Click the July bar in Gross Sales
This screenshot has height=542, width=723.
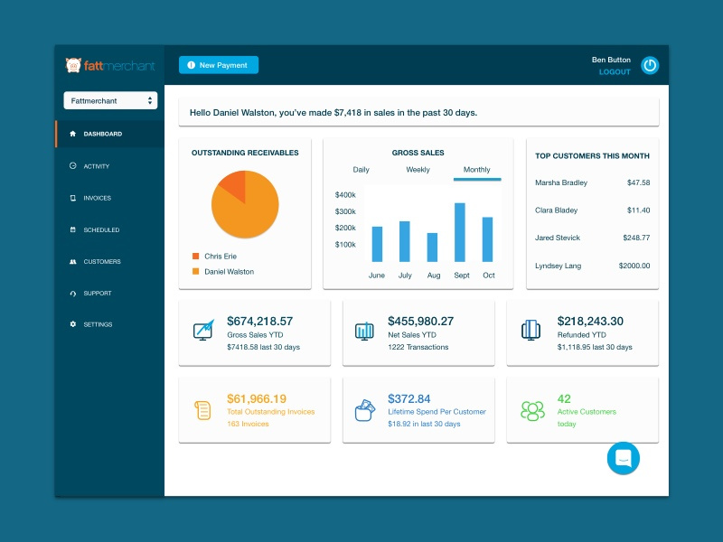tap(404, 241)
